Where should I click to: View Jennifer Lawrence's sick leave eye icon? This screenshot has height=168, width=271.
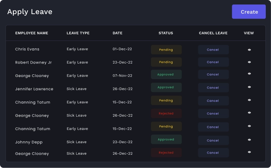pyautogui.click(x=249, y=87)
